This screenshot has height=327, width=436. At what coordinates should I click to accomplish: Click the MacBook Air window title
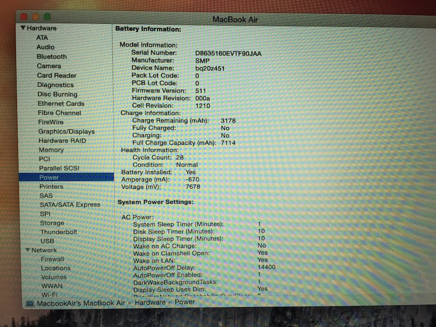click(235, 19)
